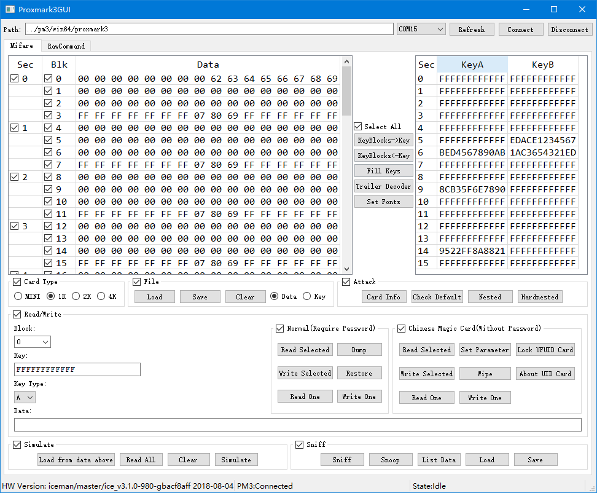Viewport: 597px width, 493px height.
Task: Open the COM15 port dropdown
Action: tap(421, 30)
